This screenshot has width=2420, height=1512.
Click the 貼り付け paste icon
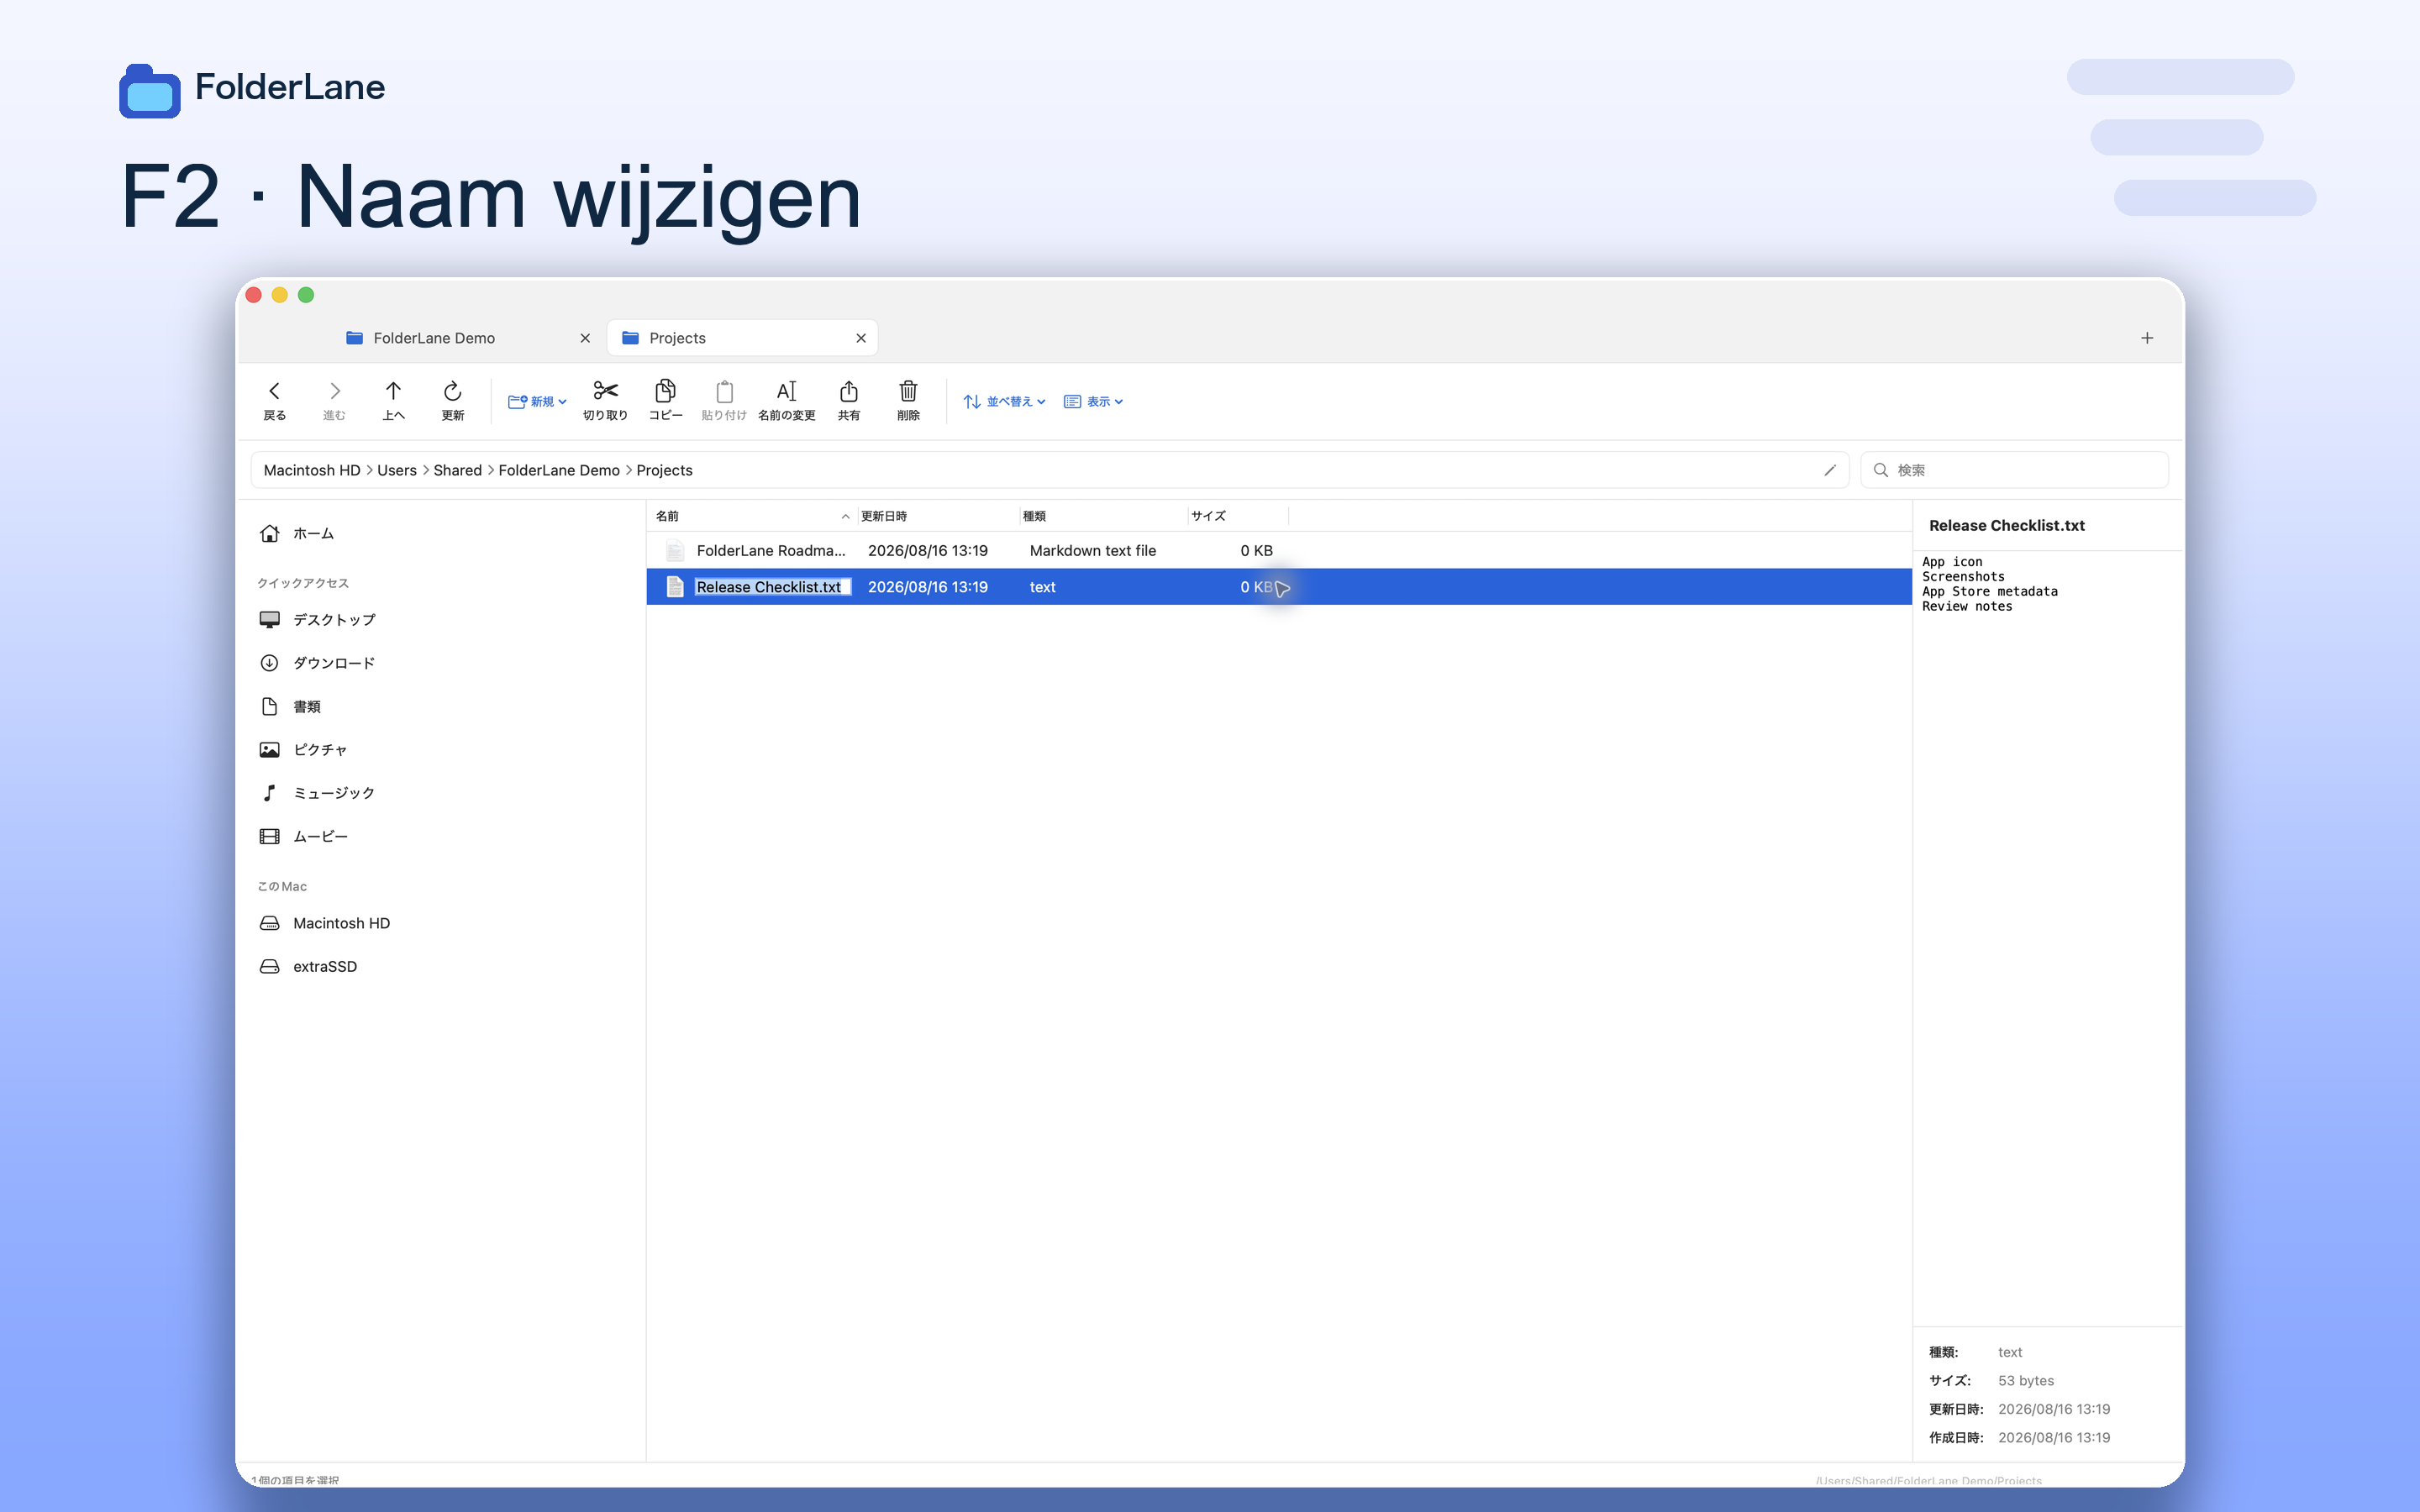tap(724, 400)
